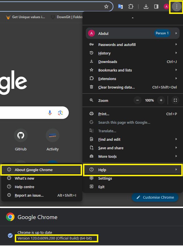Screen dimensions: 183x248
Task: Click the three-dot Chrome menu button
Action: [176, 7]
